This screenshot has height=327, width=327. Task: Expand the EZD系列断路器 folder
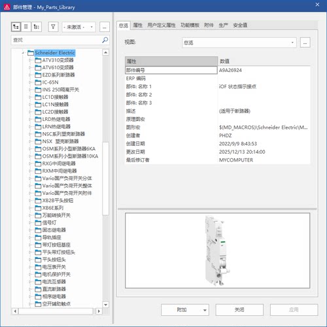pyautogui.click(x=30, y=75)
